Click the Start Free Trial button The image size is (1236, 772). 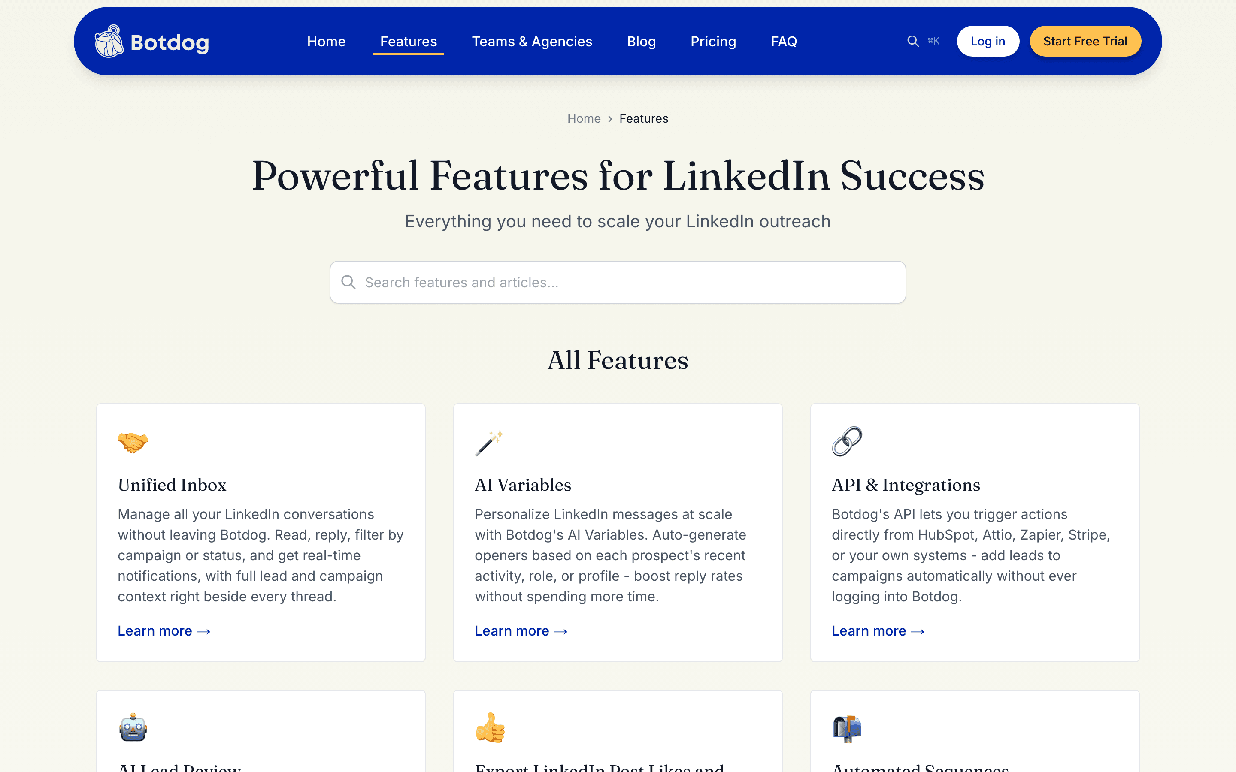(x=1085, y=41)
